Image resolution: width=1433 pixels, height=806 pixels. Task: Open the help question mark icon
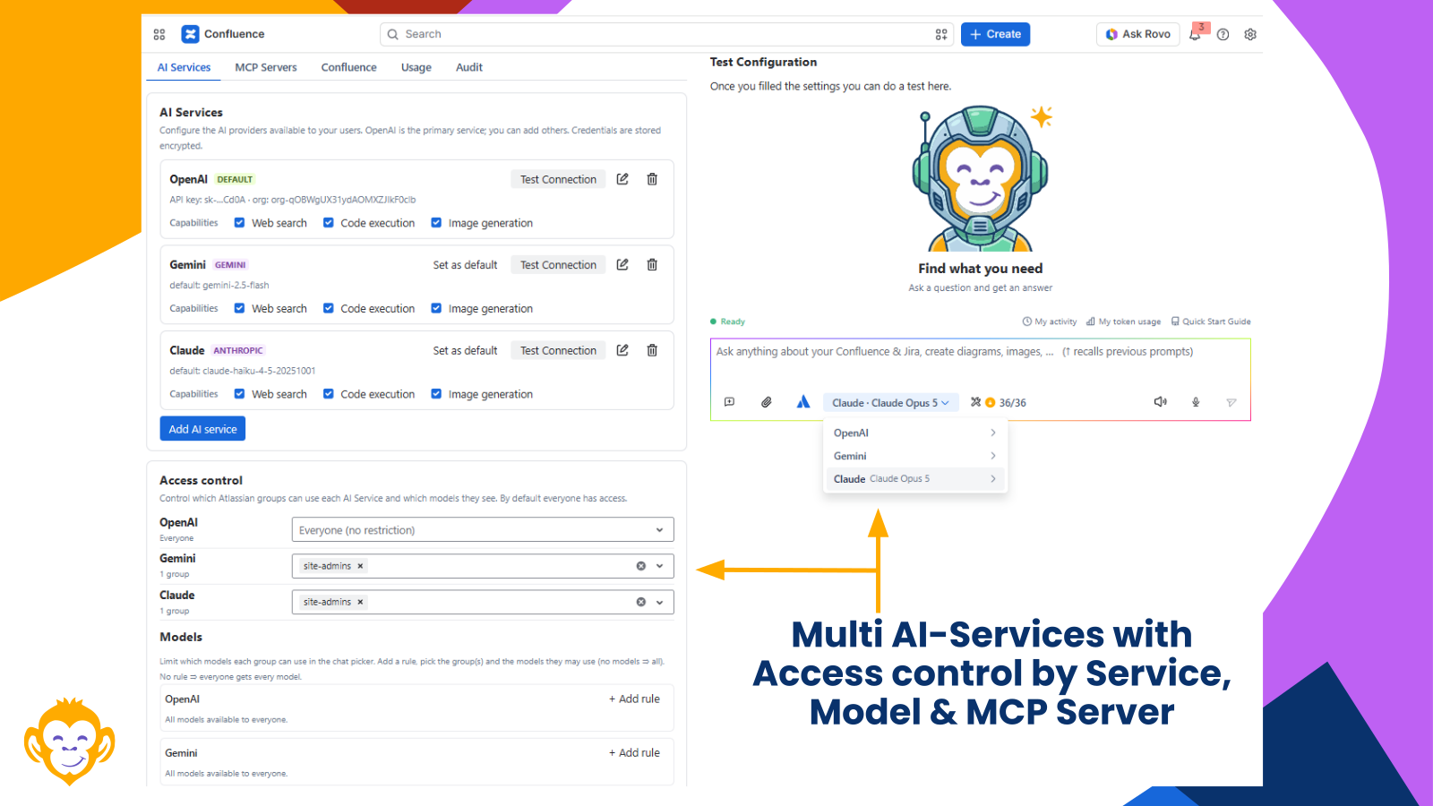pyautogui.click(x=1223, y=34)
